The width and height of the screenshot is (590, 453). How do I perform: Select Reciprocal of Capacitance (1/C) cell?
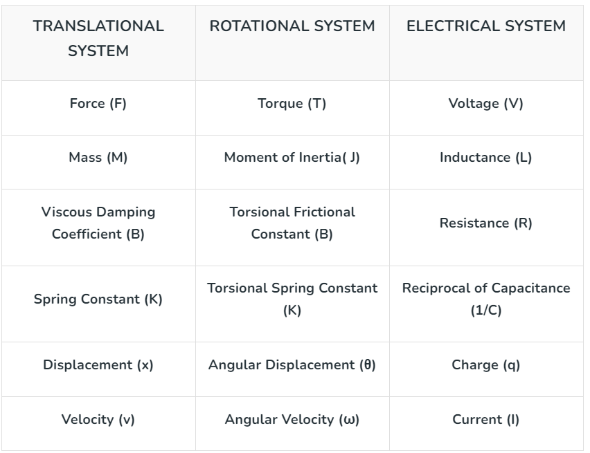point(486,299)
